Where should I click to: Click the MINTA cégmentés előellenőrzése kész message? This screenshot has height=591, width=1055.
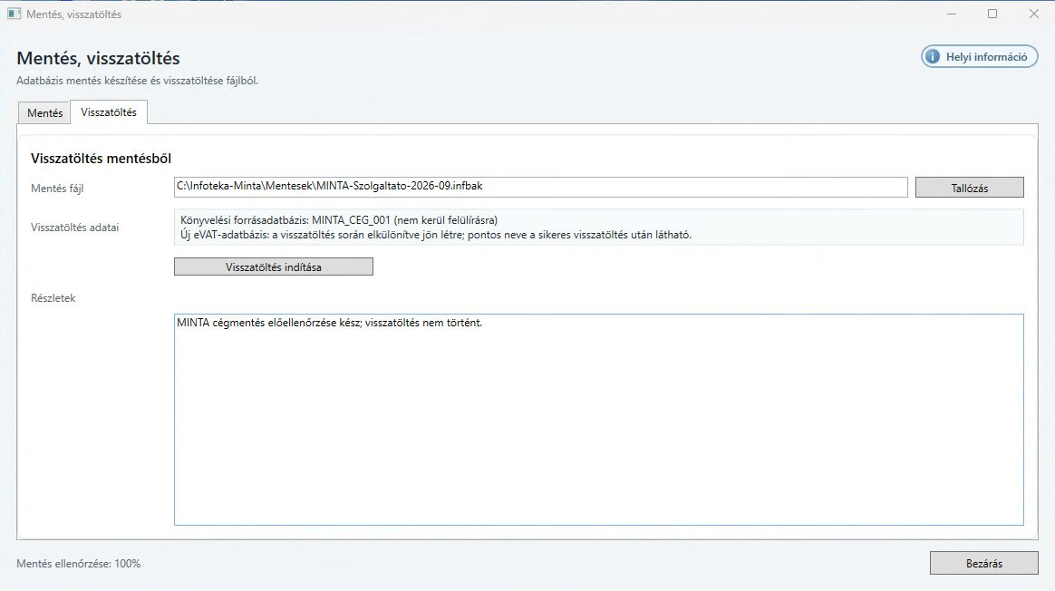point(329,323)
